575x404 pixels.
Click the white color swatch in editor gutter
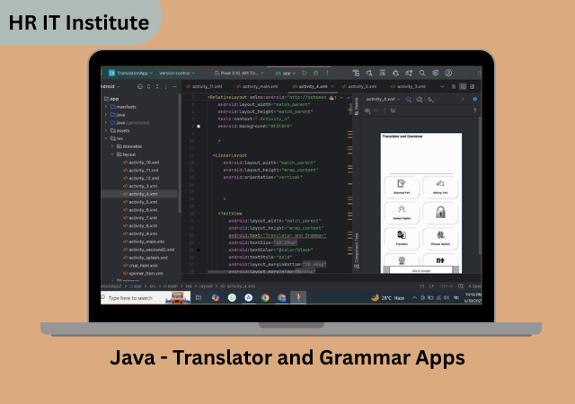[x=199, y=126]
